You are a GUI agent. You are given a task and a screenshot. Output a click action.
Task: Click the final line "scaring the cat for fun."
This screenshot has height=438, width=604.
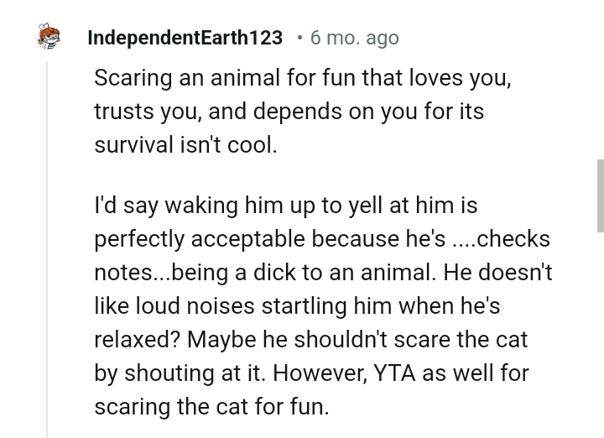click(x=211, y=406)
